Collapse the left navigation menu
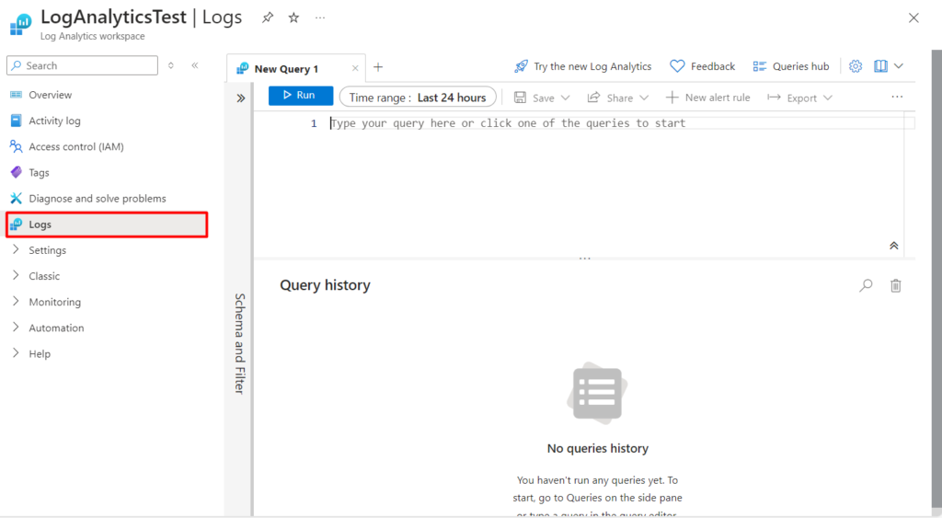The height and width of the screenshot is (518, 942). [195, 65]
